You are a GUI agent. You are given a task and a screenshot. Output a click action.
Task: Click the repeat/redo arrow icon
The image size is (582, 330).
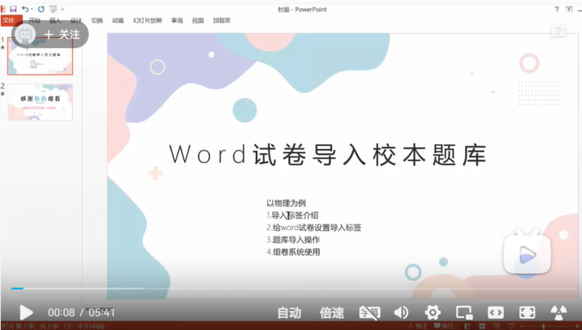coord(41,9)
